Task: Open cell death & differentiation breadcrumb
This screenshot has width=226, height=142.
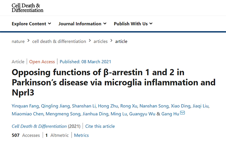Action: pyautogui.click(x=59, y=41)
